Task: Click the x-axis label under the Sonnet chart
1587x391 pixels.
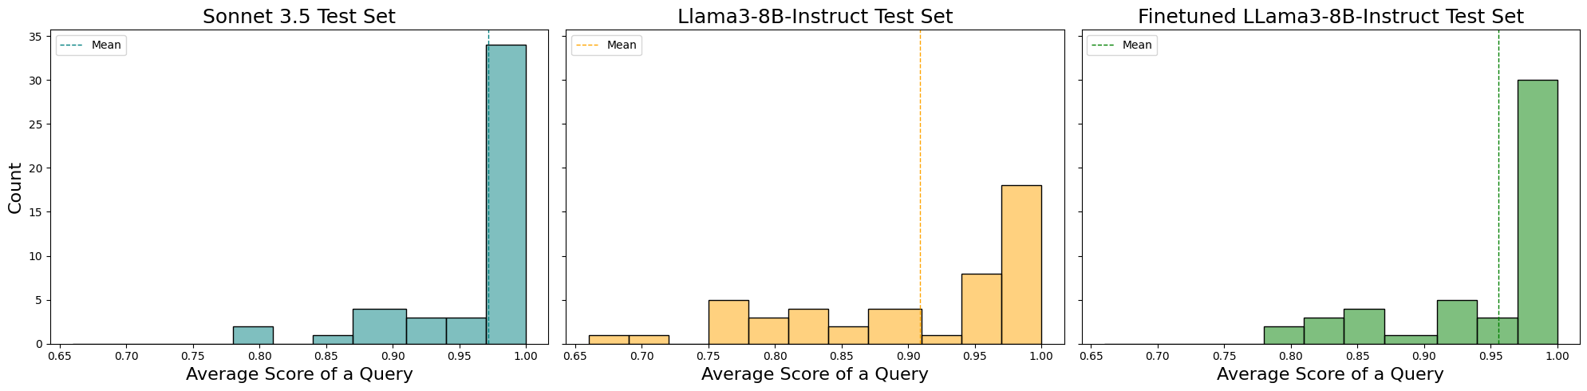Action: coord(298,374)
